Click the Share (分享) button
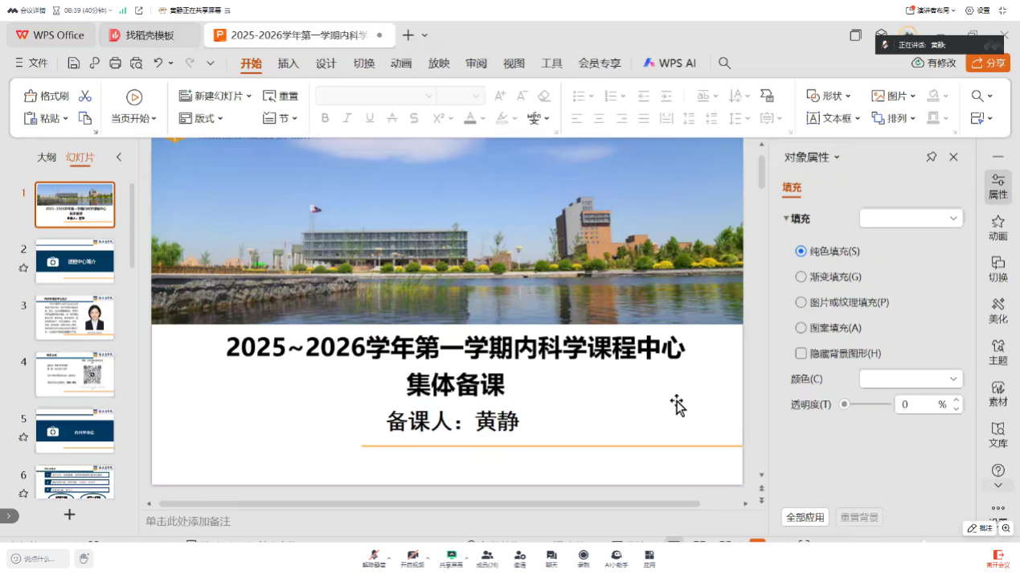 [988, 63]
